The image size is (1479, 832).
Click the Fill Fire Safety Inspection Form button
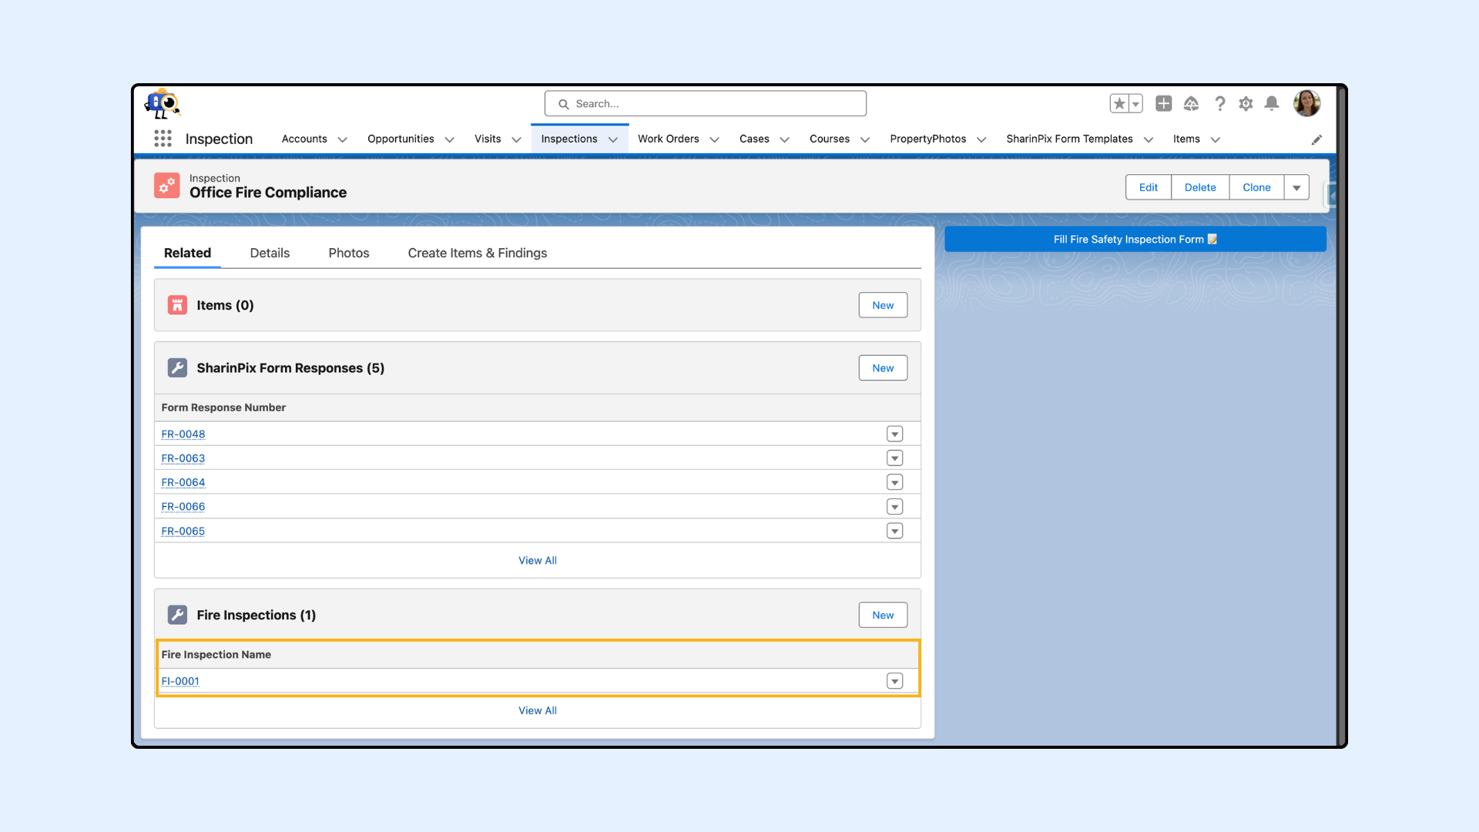click(x=1135, y=240)
